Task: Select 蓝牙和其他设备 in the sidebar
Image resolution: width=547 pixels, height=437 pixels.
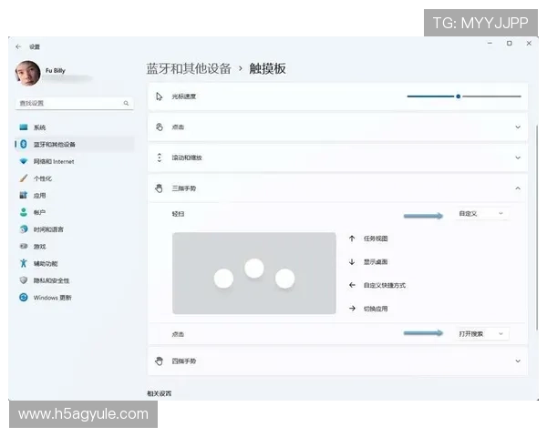Action: (x=75, y=144)
